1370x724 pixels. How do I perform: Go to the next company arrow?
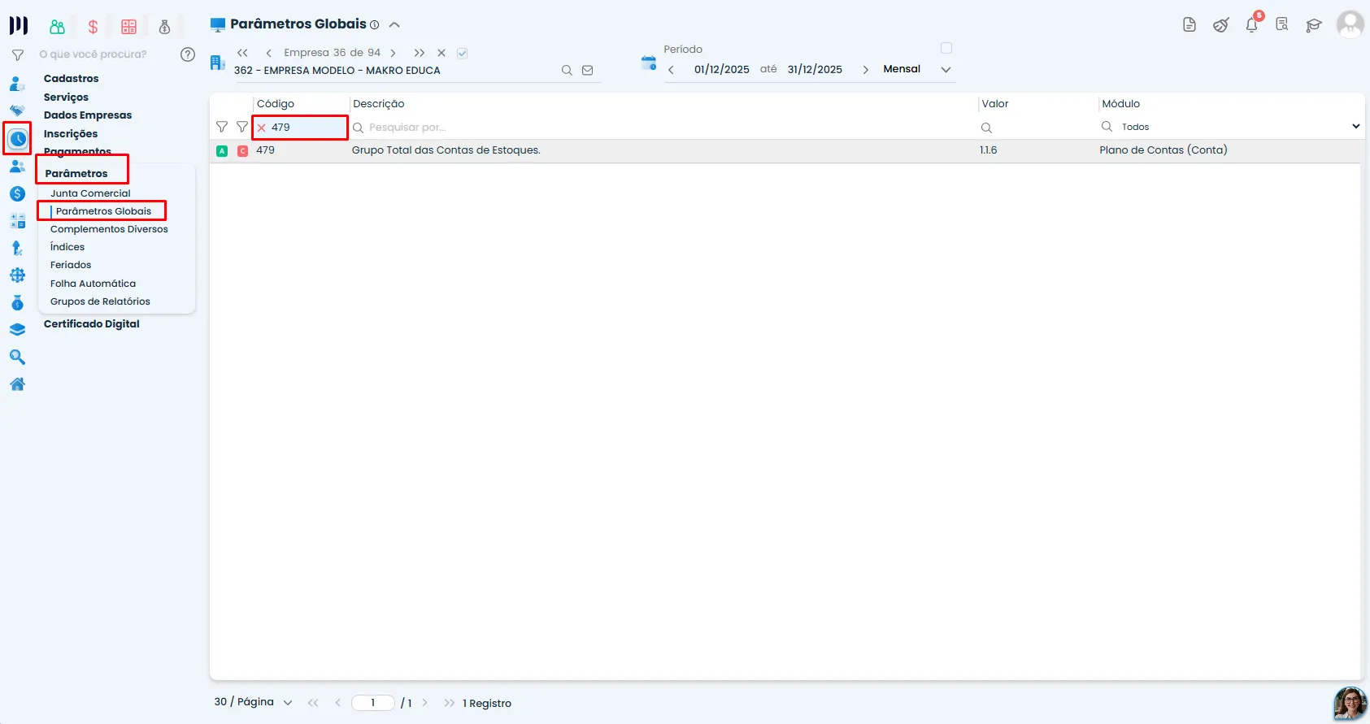pyautogui.click(x=394, y=53)
